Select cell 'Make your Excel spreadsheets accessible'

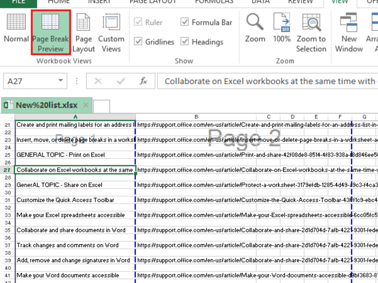[75, 215]
